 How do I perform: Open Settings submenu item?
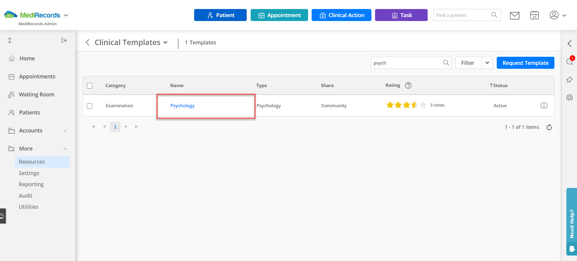tap(29, 173)
